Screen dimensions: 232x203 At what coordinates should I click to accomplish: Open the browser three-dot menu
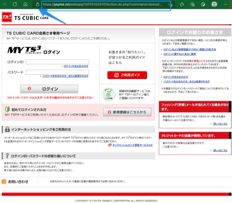pos(225,4)
